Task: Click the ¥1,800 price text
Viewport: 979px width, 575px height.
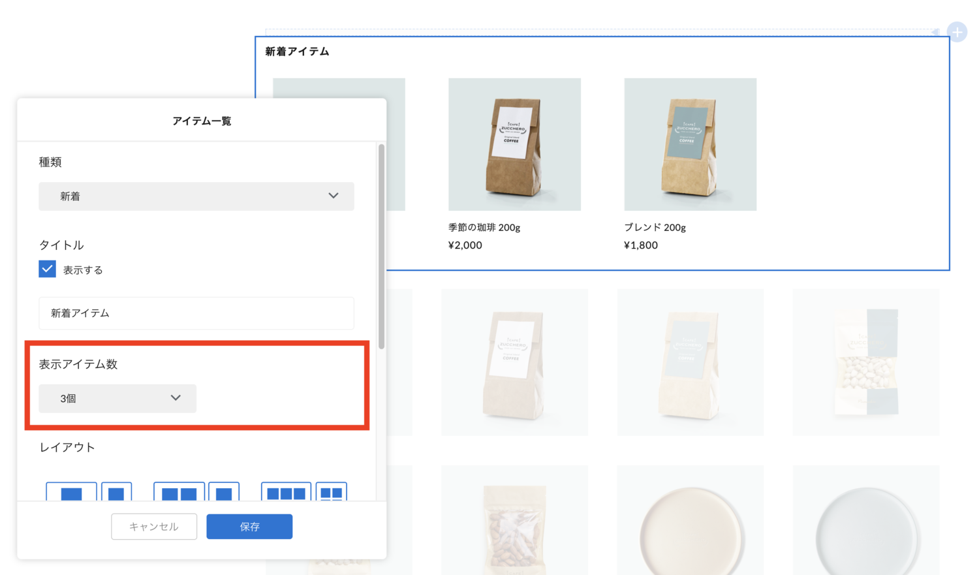Action: (641, 245)
